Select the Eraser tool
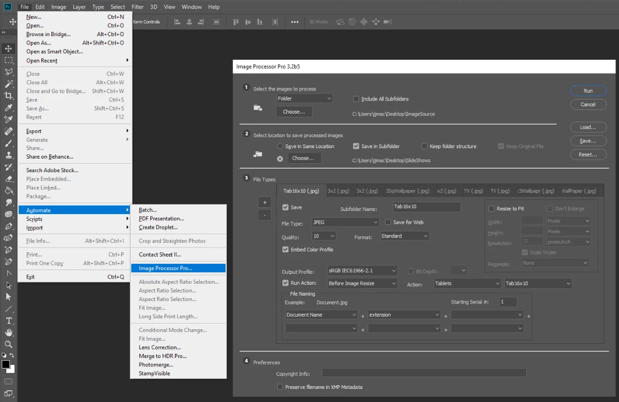 pos(8,178)
